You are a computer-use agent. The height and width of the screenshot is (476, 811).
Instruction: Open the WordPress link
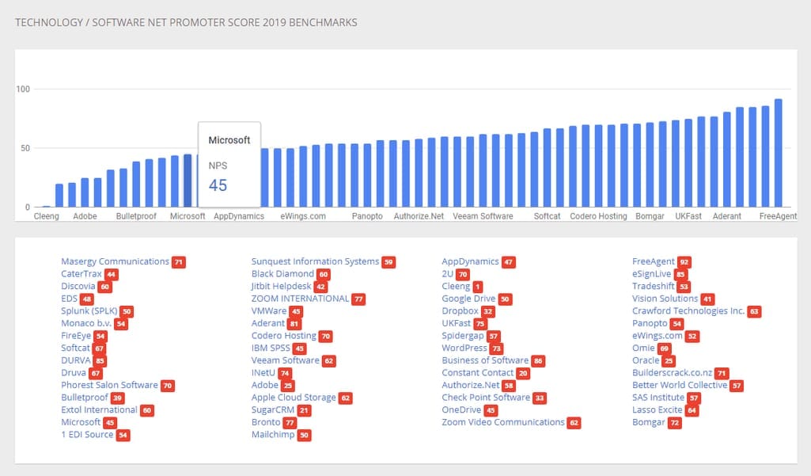[x=464, y=348]
